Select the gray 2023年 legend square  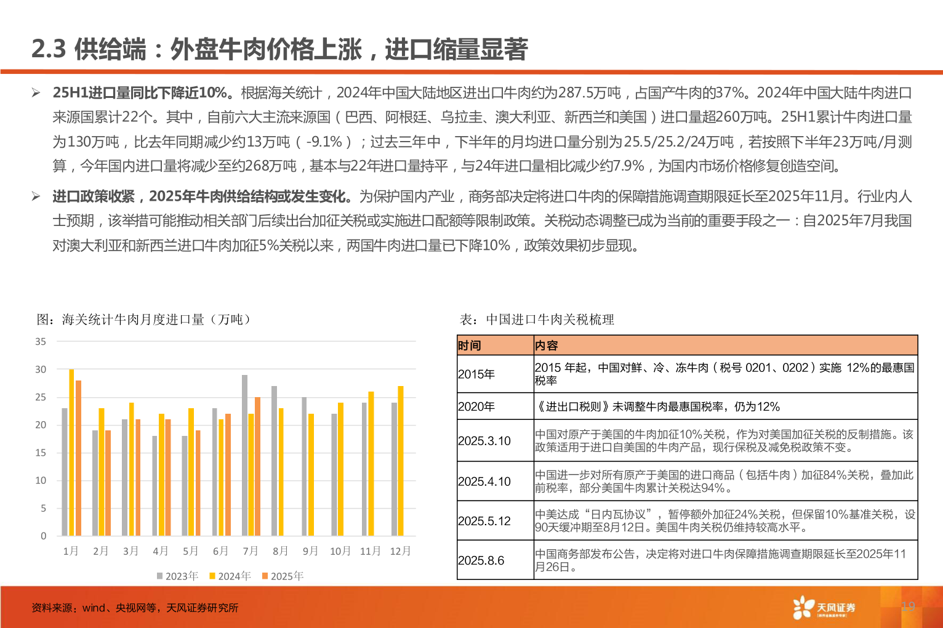159,576
